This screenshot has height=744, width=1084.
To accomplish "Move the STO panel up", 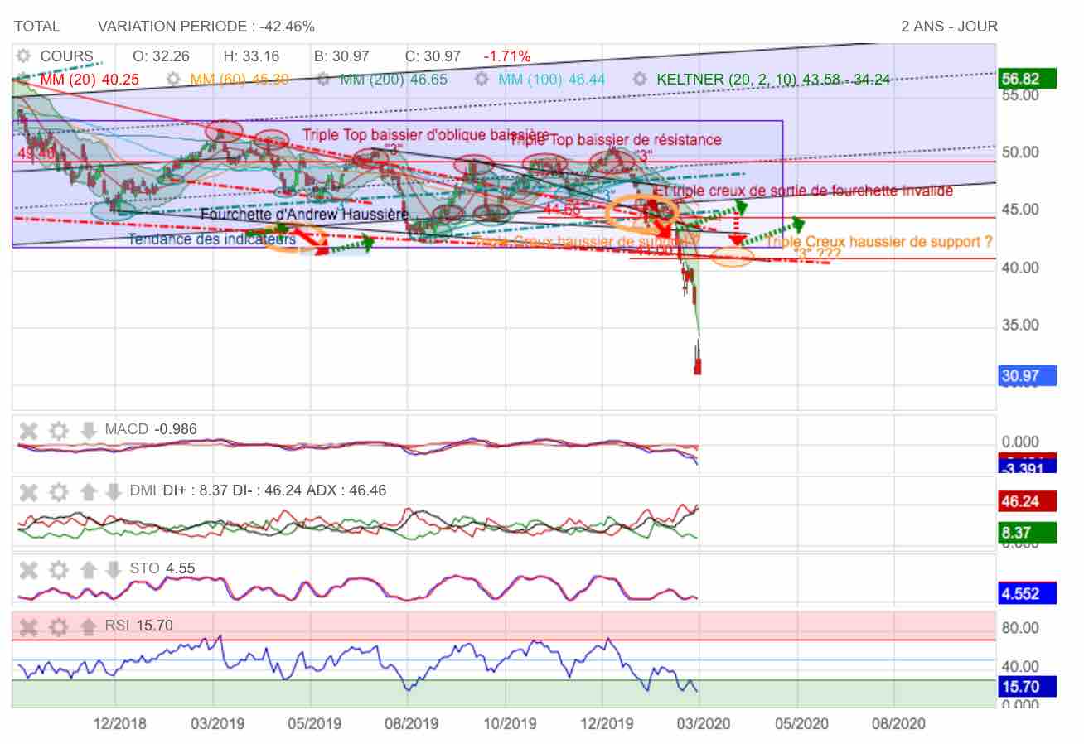I will [x=88, y=569].
